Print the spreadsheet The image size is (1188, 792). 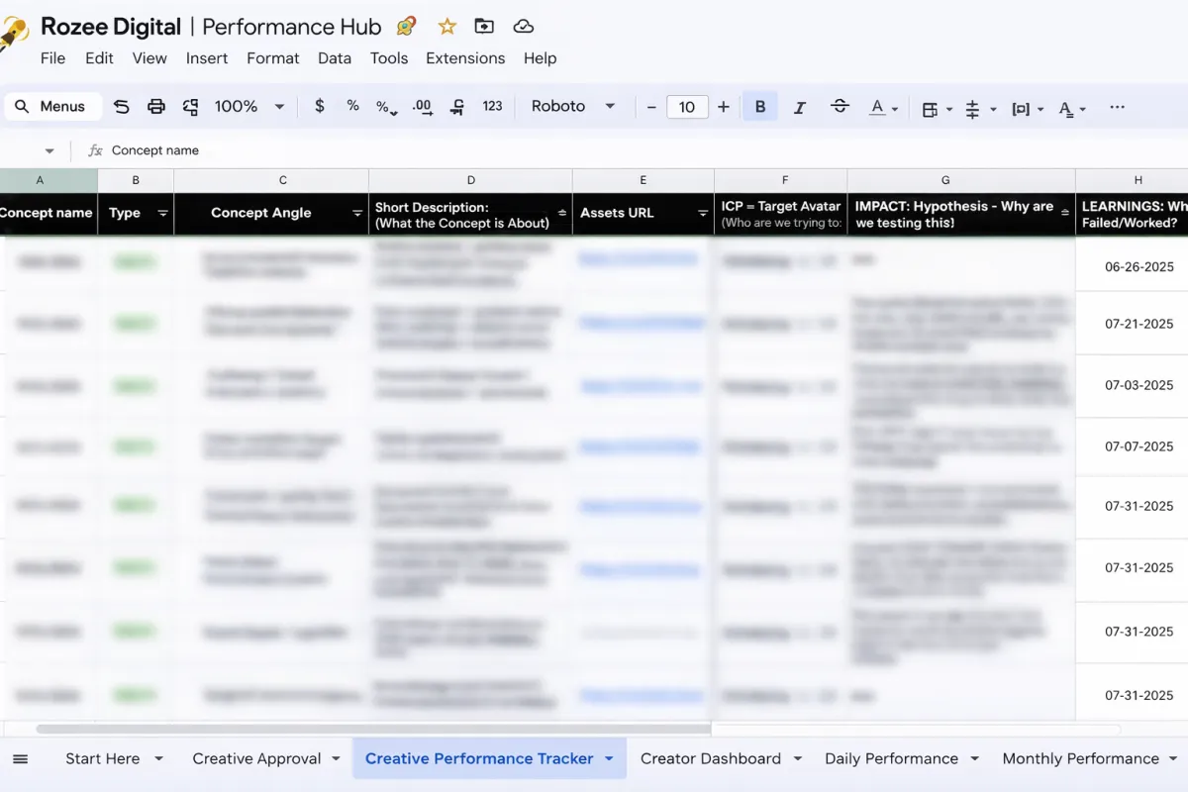155,107
